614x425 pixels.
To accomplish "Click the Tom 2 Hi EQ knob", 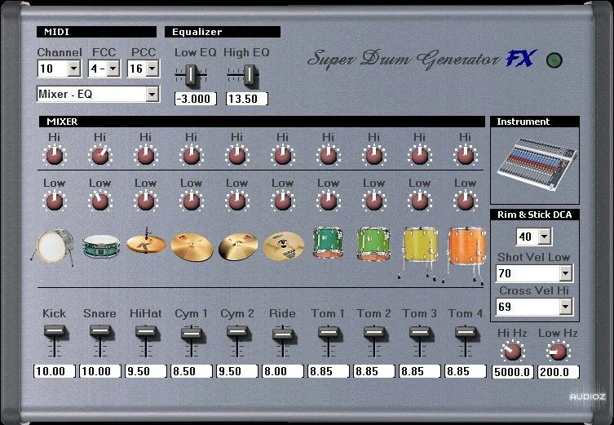I will coord(374,156).
